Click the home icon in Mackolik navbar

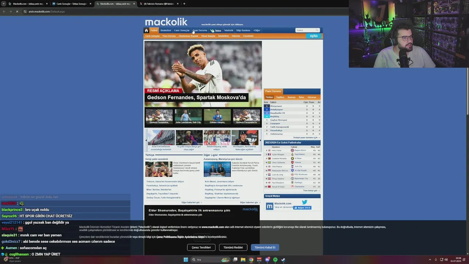pos(146,30)
